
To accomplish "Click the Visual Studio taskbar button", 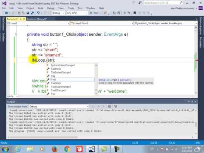I will click(92, 149).
